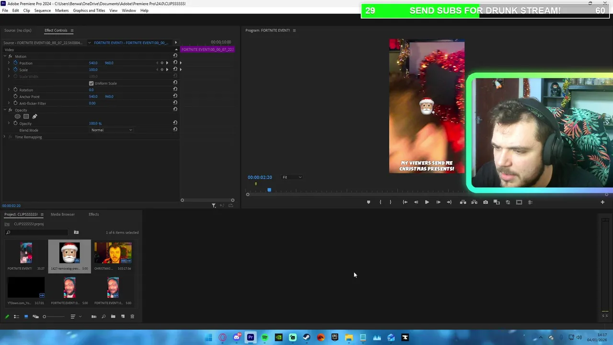Collapse the Motion effect group
Image resolution: width=613 pixels, height=345 pixels.
5,57
